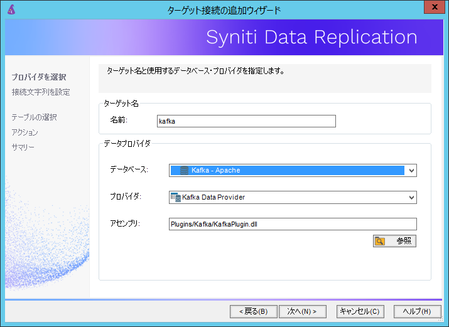Image resolution: width=449 pixels, height=327 pixels.
Task: Expand the データベース dropdown arrow
Action: [411, 171]
